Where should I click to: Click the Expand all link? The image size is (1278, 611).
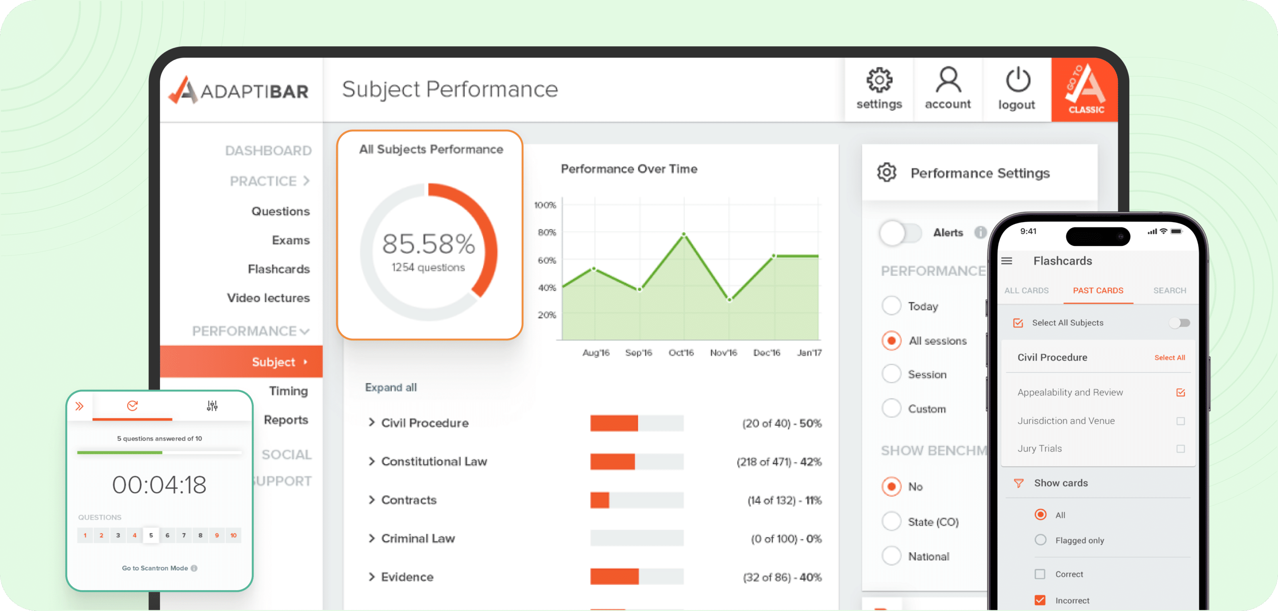coord(391,388)
